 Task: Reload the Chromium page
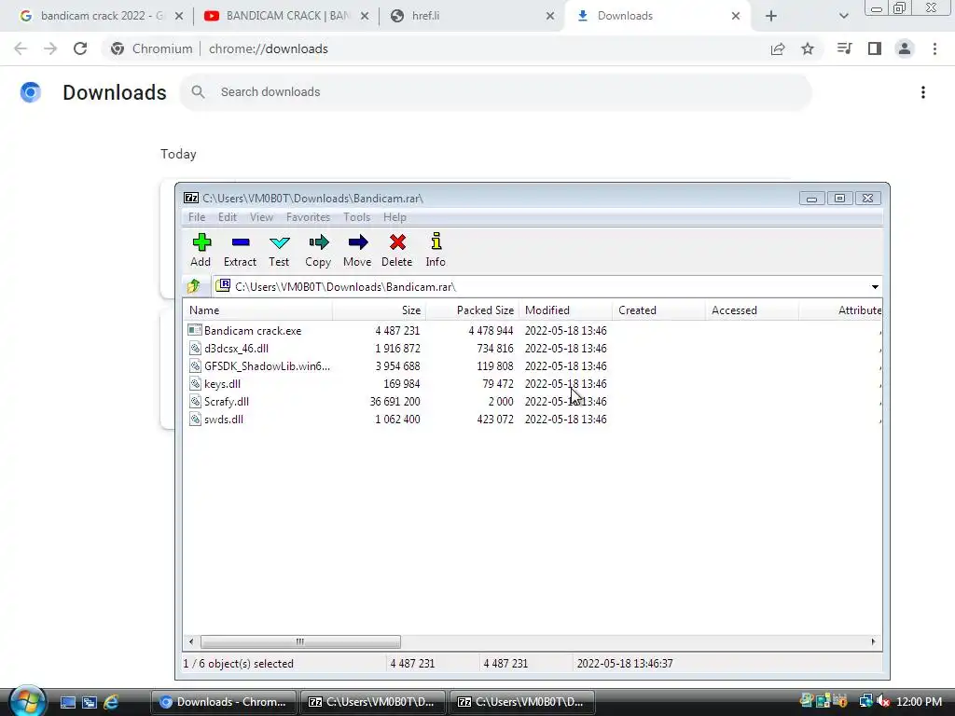point(80,48)
